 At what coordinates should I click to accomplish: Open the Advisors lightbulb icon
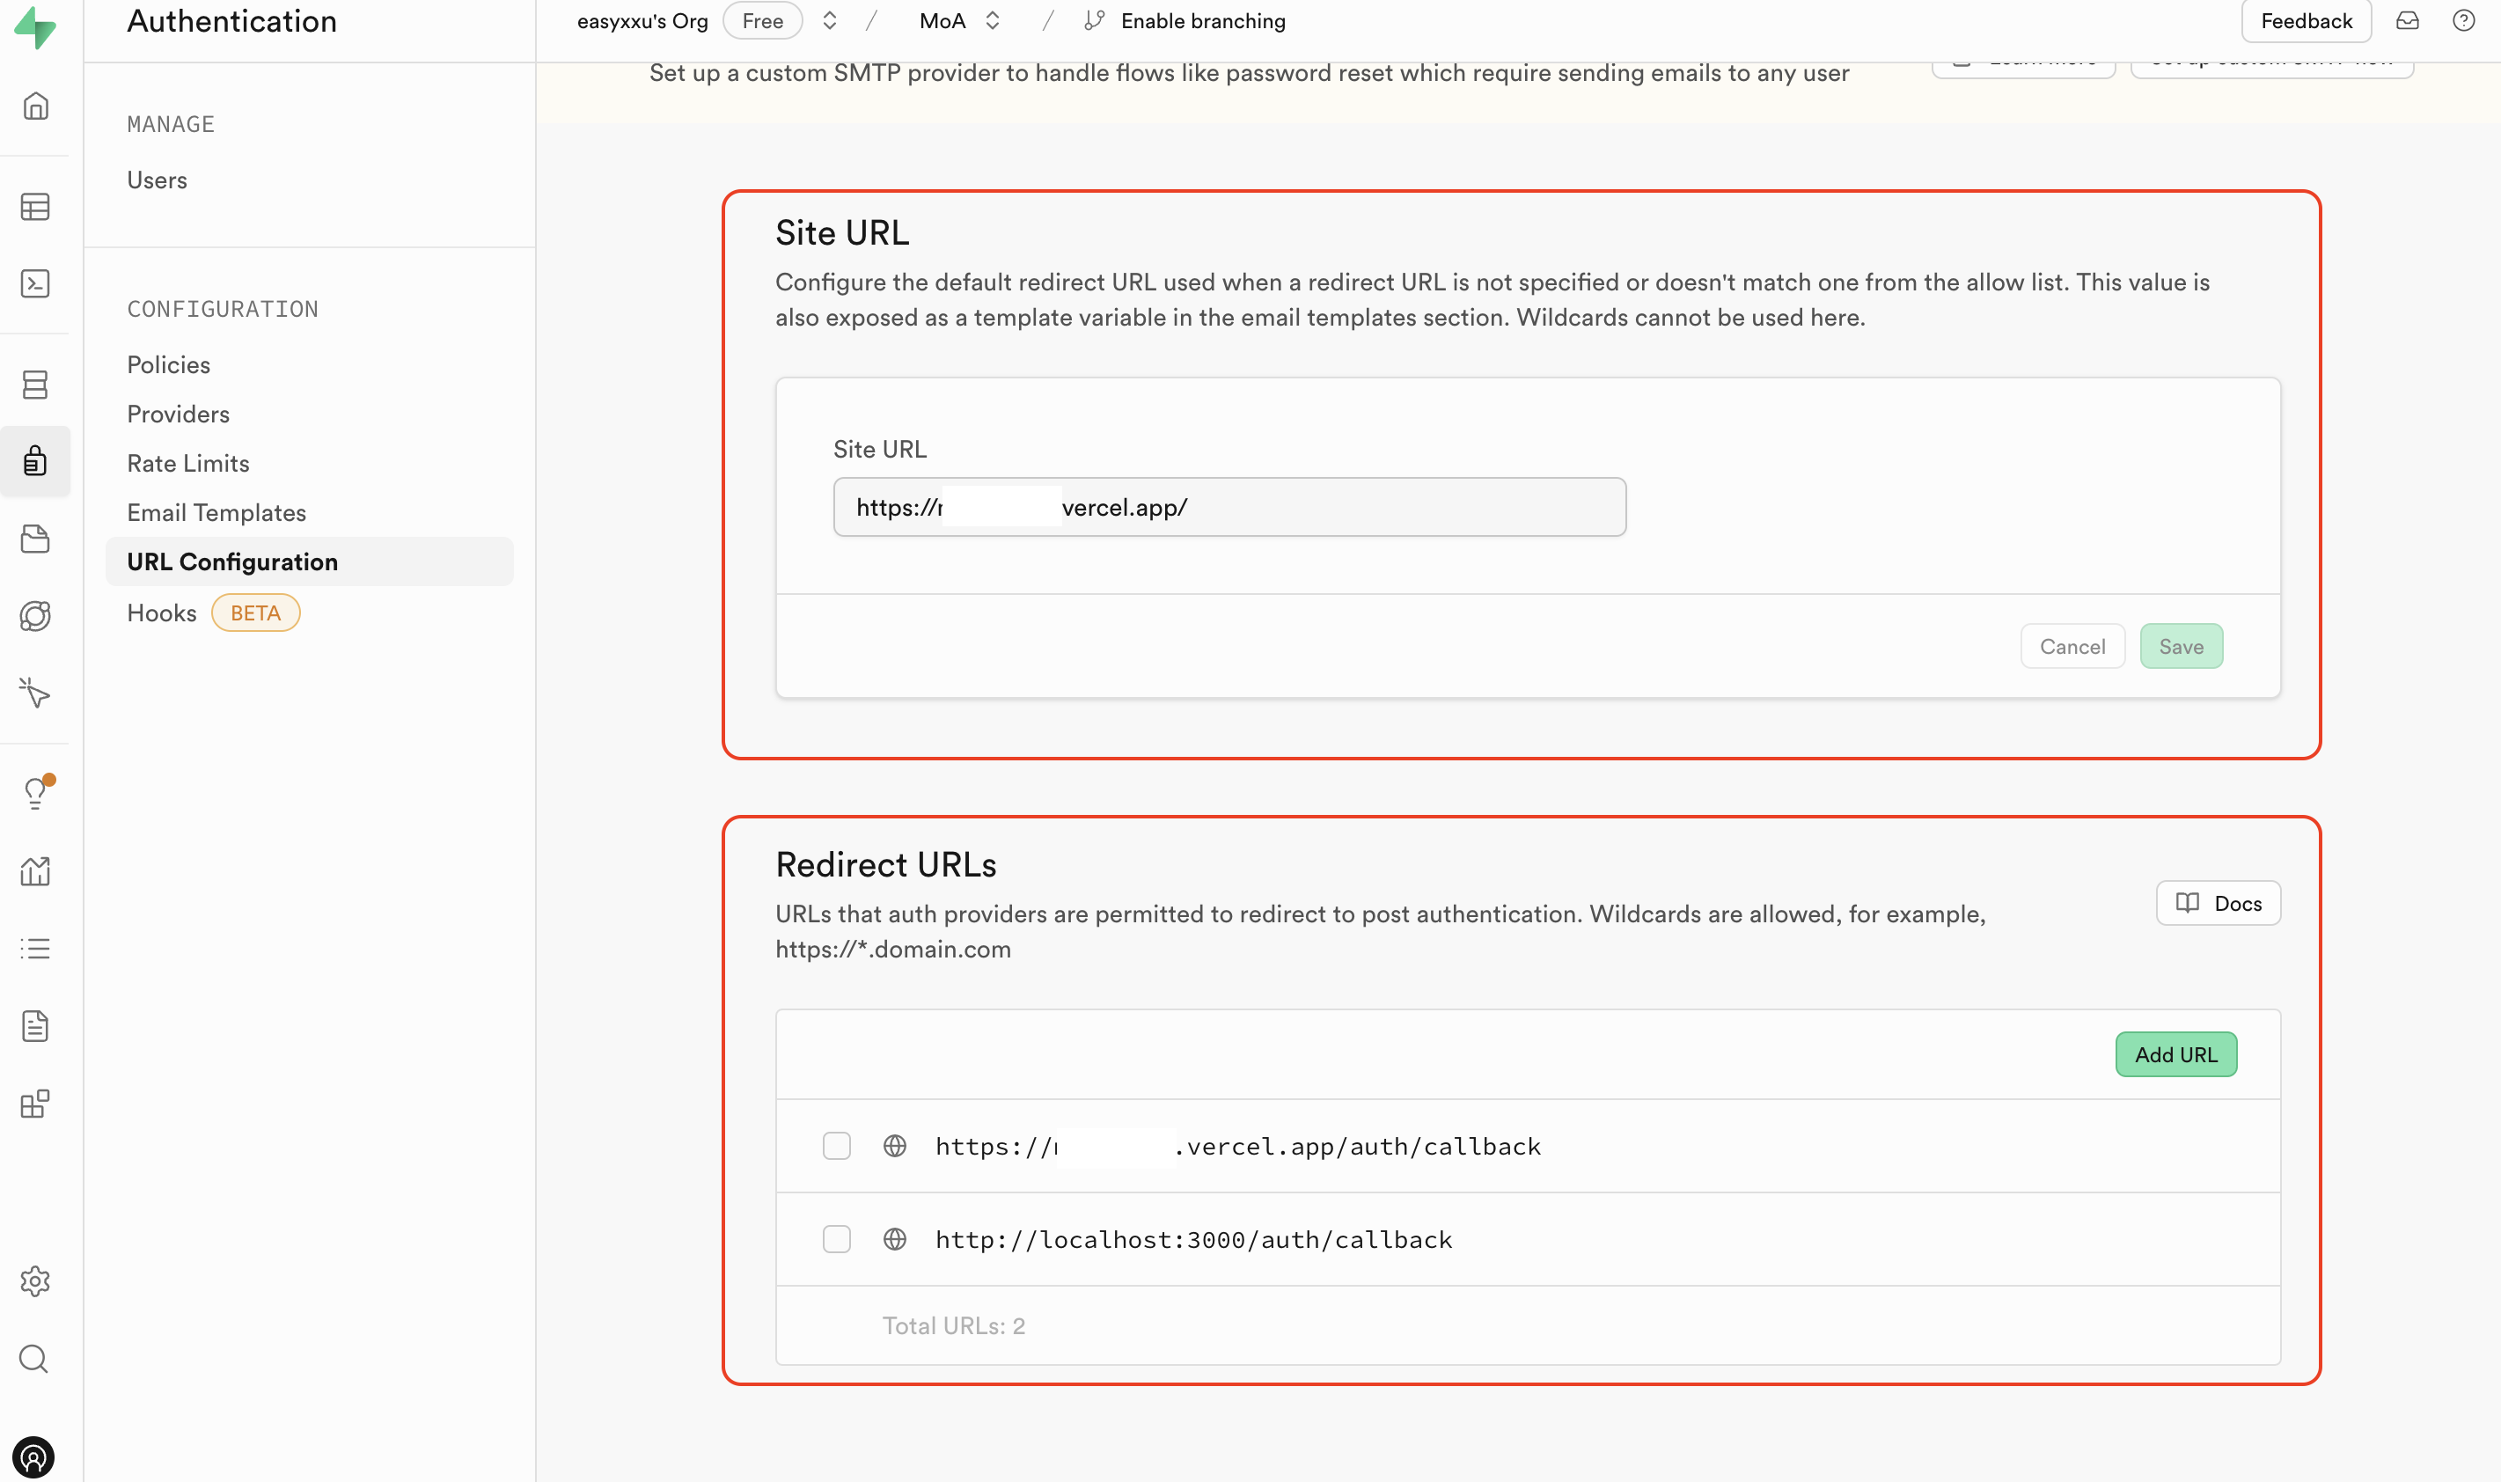click(35, 793)
